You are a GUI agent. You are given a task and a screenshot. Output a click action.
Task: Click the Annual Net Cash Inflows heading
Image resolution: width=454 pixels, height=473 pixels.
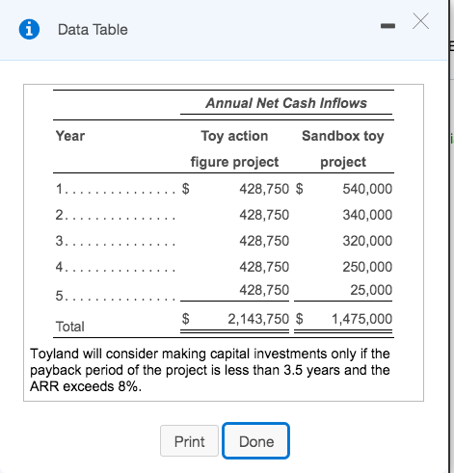(x=286, y=103)
